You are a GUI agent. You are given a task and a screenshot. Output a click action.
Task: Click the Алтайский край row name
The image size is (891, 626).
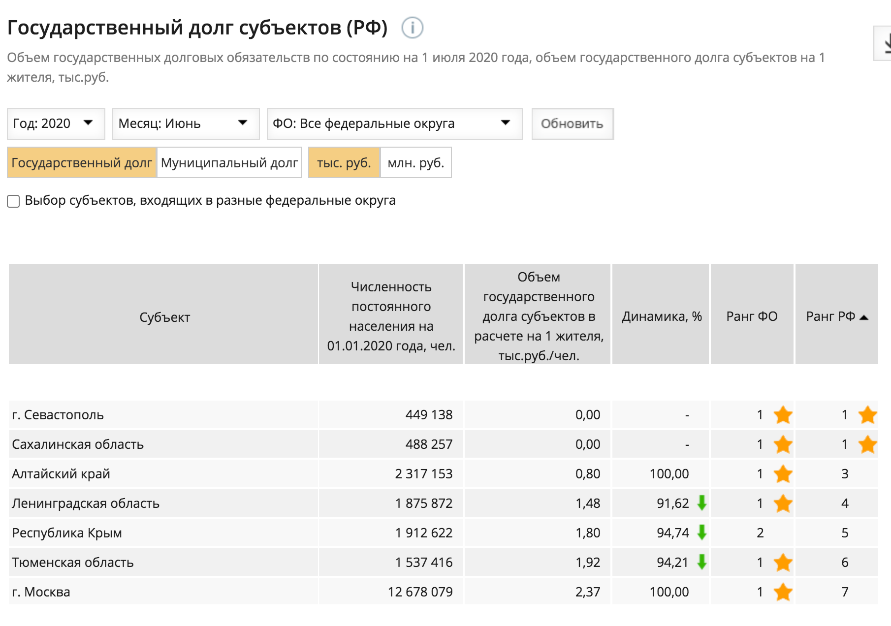pos(61,474)
